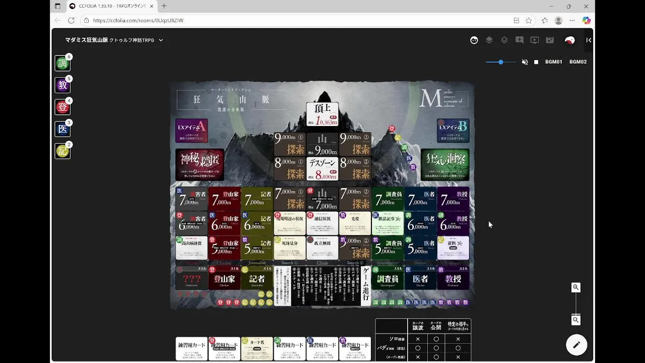Open the 死体見分 clue card
645x363 pixels.
click(x=290, y=248)
